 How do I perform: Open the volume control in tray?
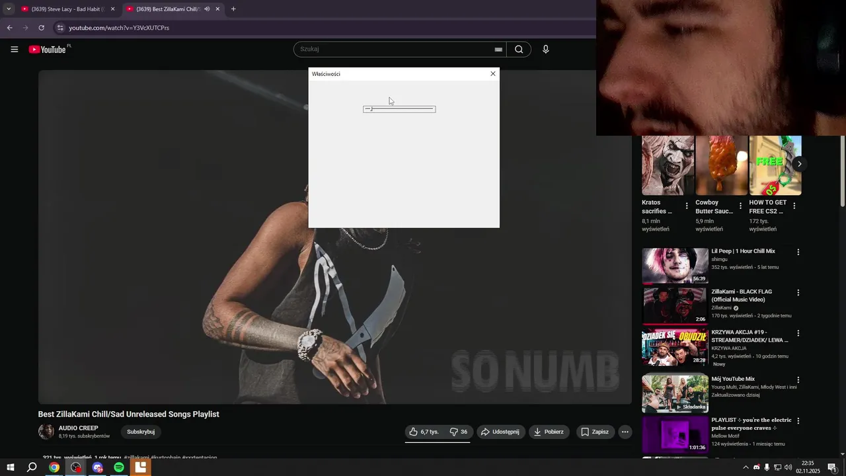788,467
